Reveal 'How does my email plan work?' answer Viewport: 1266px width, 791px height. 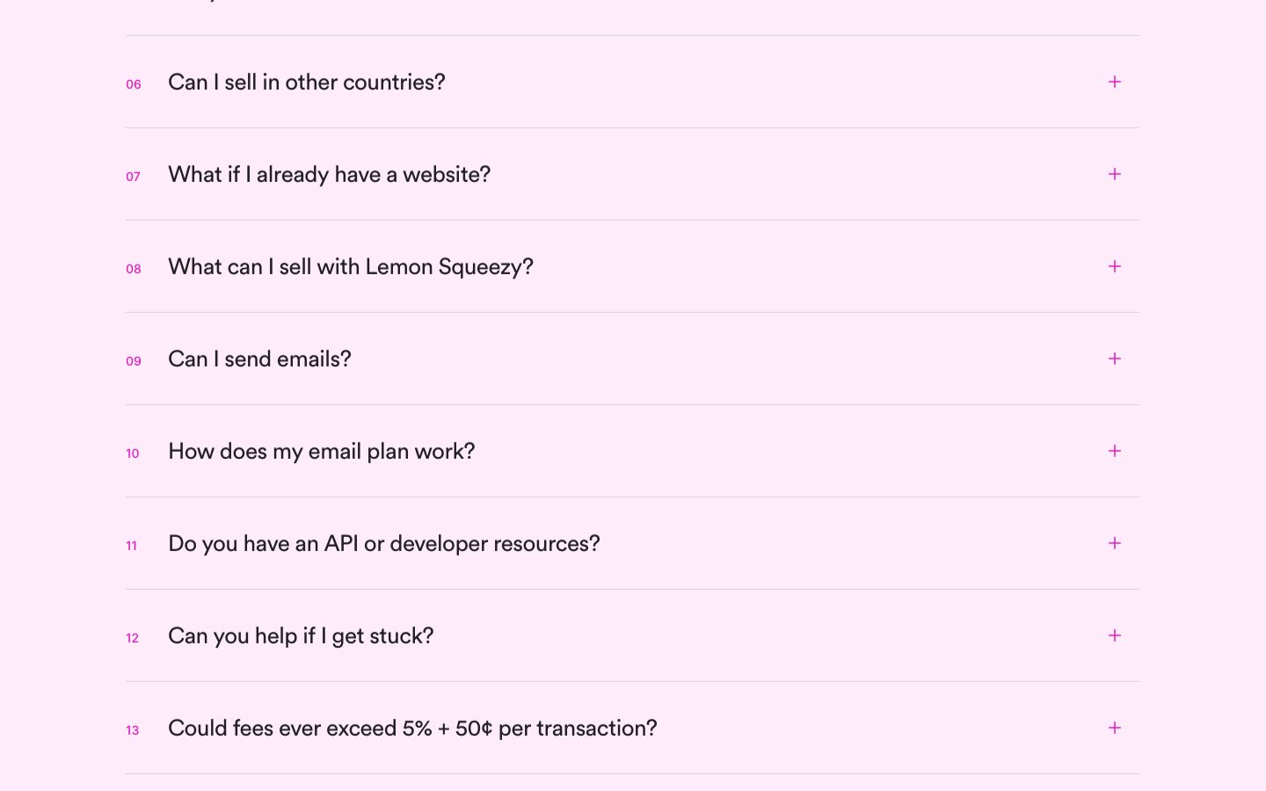point(321,451)
